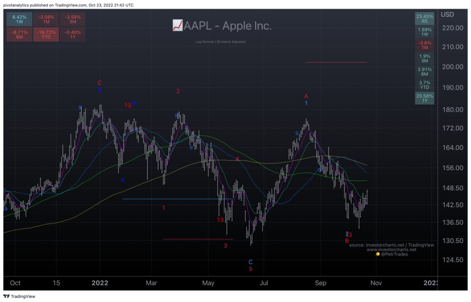Select the -8.71% 6M performance box

click(x=19, y=34)
